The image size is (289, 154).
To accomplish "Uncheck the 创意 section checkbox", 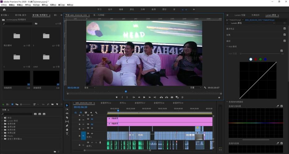I will click(285, 35).
